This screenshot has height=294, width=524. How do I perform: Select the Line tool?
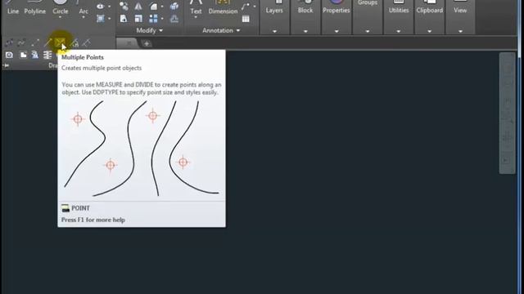pyautogui.click(x=13, y=7)
